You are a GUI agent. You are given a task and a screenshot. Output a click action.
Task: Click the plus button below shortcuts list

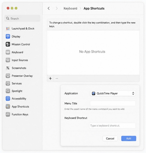pyautogui.click(x=50, y=78)
